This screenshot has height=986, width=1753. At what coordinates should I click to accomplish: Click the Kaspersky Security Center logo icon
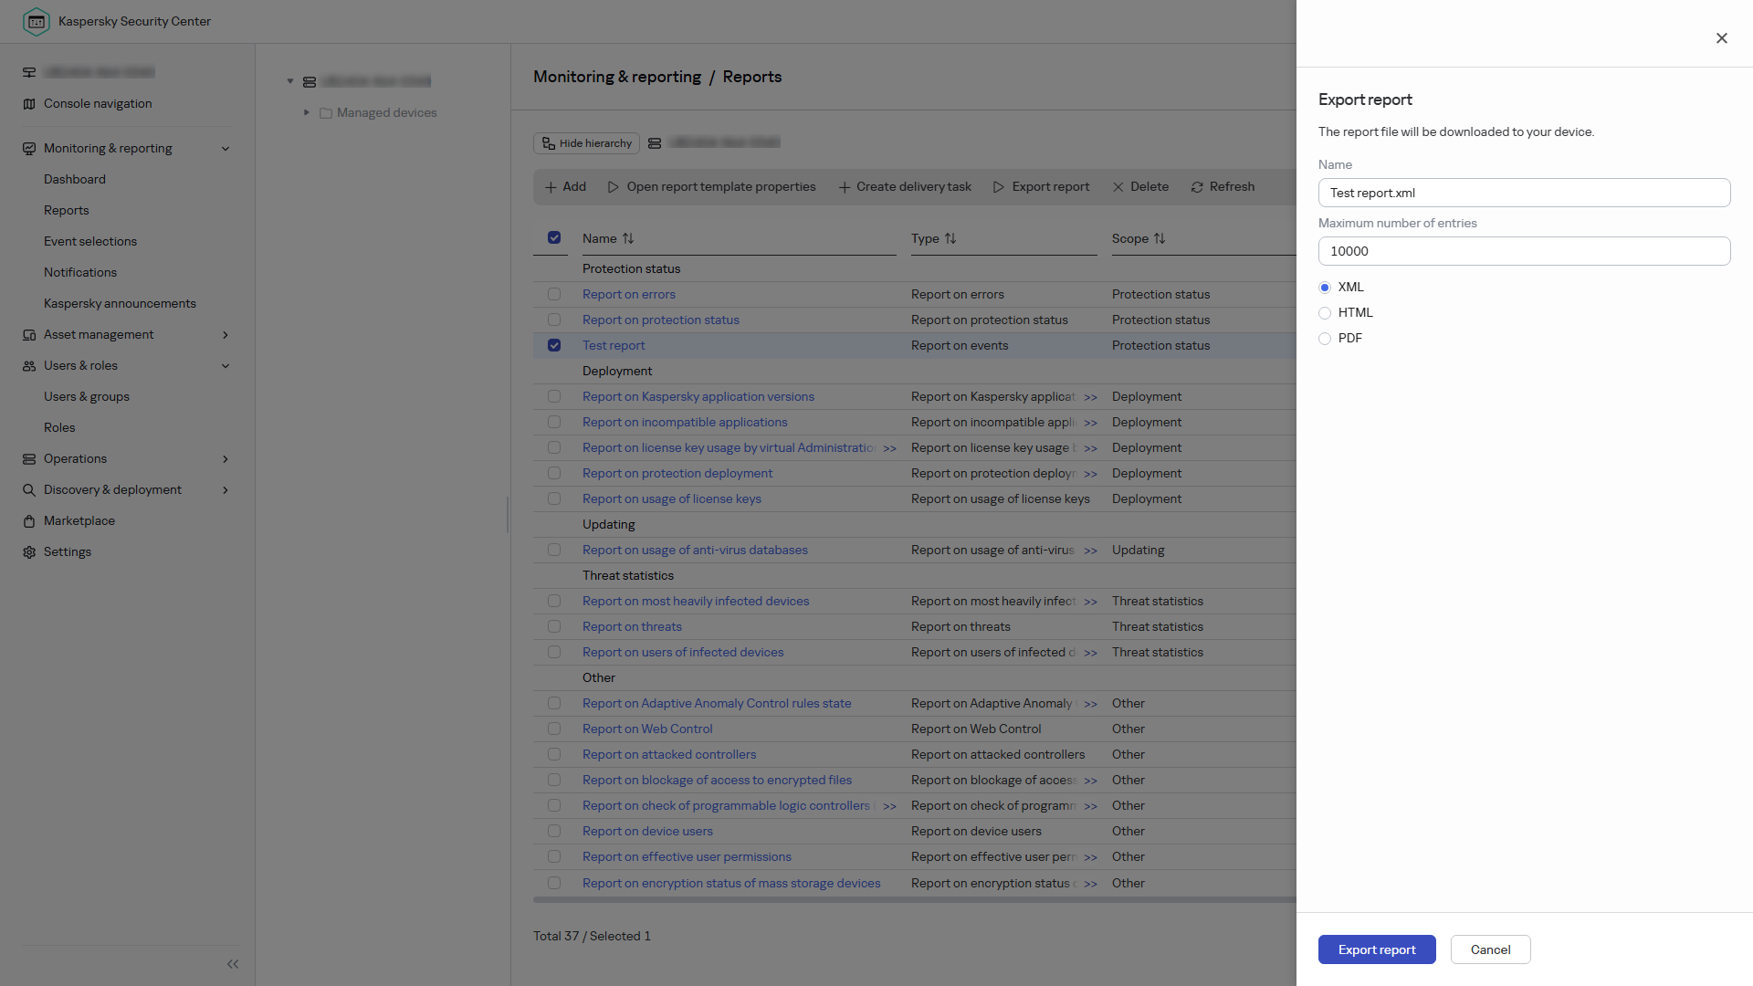36,21
